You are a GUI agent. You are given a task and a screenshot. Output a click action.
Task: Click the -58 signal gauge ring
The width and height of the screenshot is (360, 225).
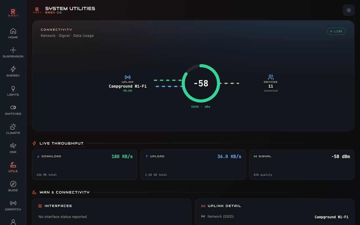pos(201,83)
